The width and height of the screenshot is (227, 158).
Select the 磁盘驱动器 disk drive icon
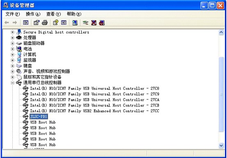point(19,43)
